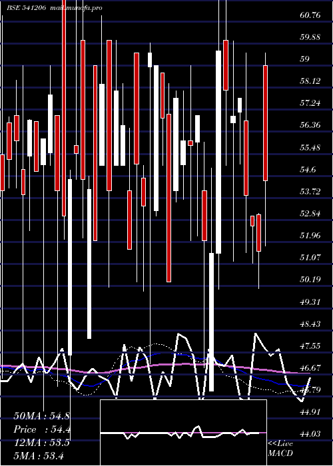Click the last red candlestick on right
This screenshot has width=333, height=466.
pyautogui.click(x=265, y=123)
